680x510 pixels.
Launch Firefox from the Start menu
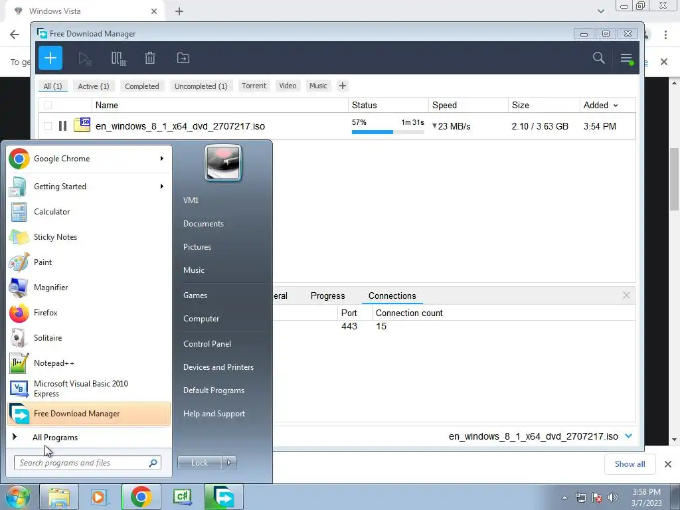pos(89,313)
